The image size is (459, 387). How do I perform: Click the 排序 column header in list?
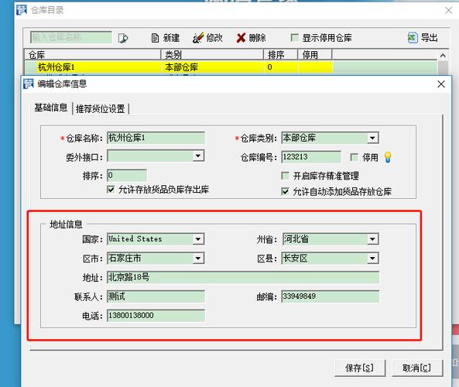pyautogui.click(x=281, y=55)
